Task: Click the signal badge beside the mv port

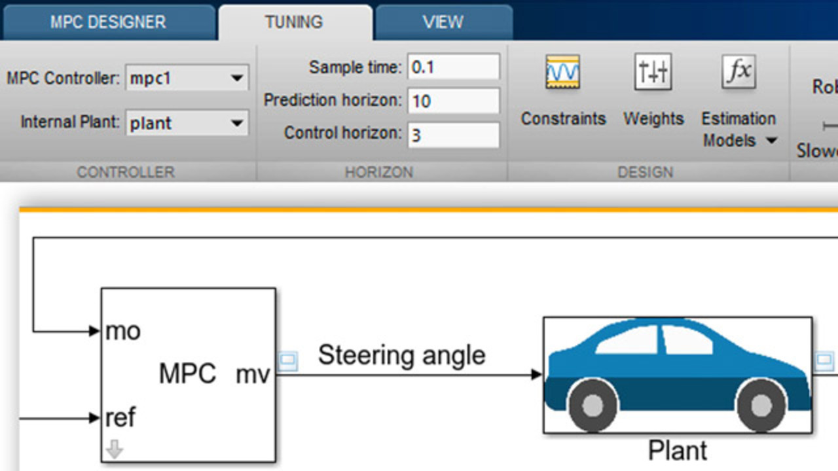Action: pos(288,361)
